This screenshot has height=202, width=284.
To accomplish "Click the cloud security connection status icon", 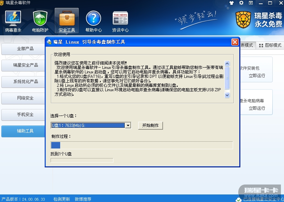I will [239, 200].
